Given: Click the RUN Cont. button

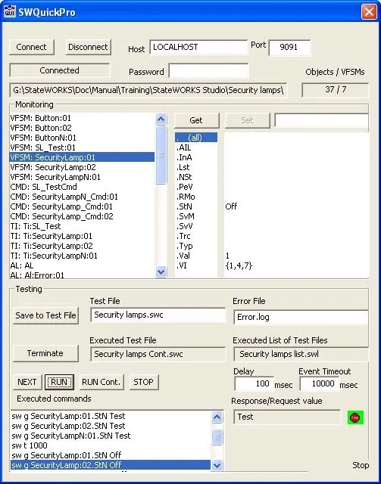Looking at the screenshot, I should (101, 382).
